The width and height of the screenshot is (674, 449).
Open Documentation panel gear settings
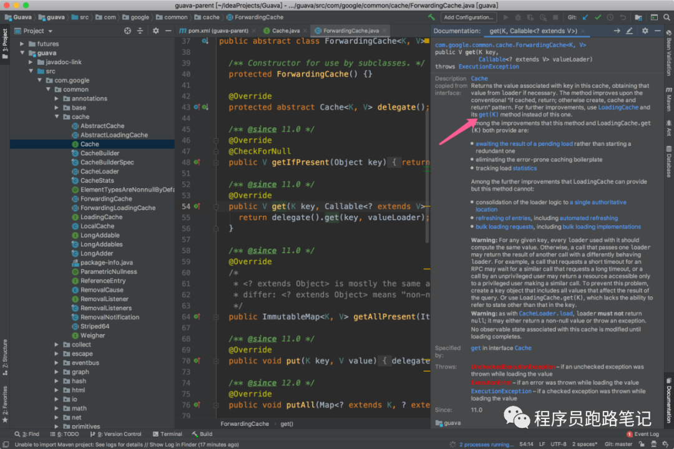645,31
